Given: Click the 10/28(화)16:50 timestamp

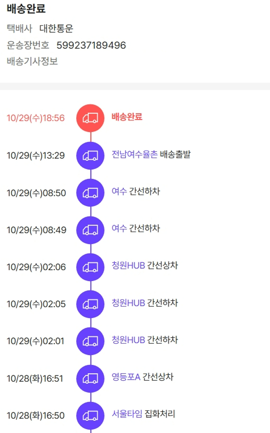Looking at the screenshot, I should coord(36,415).
